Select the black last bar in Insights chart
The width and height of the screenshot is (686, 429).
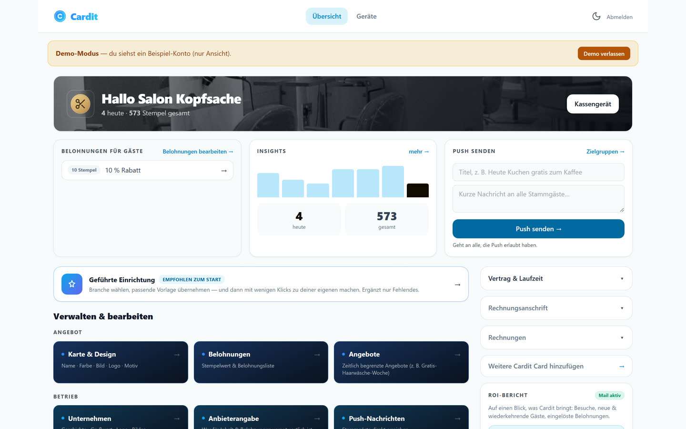coord(418,190)
